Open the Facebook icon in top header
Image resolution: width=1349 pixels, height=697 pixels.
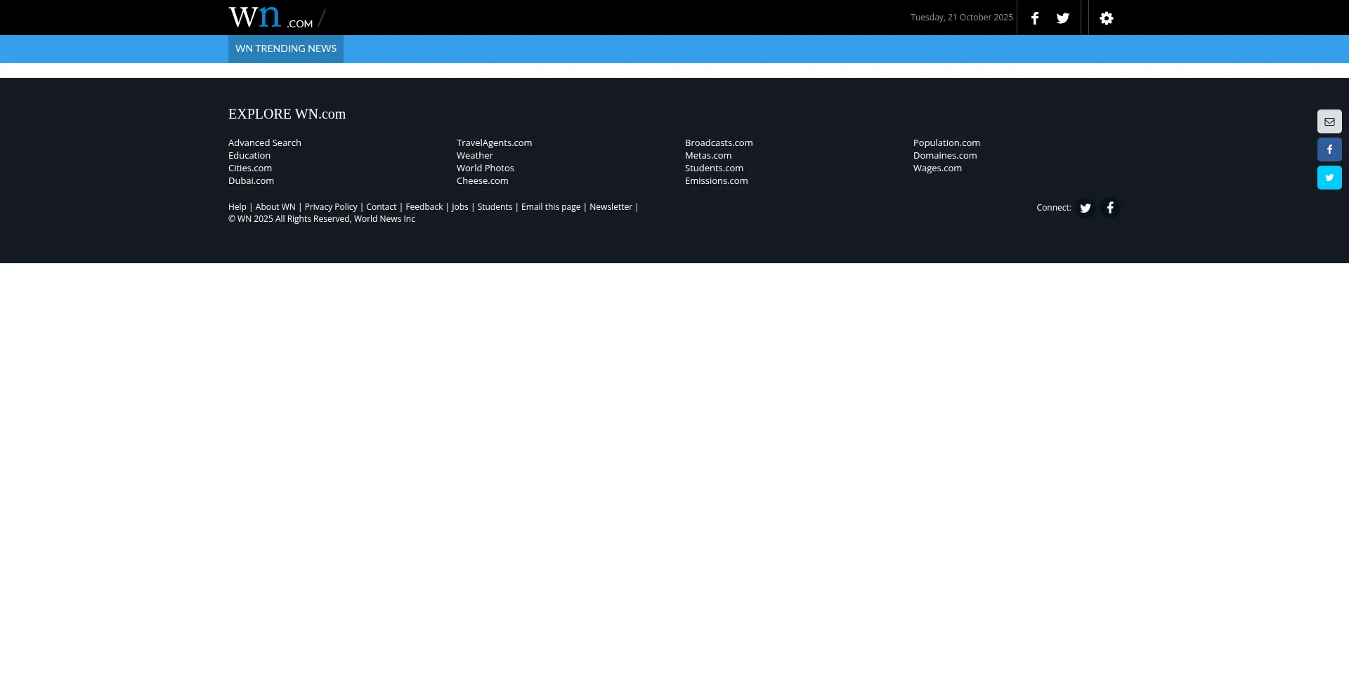1034,18
